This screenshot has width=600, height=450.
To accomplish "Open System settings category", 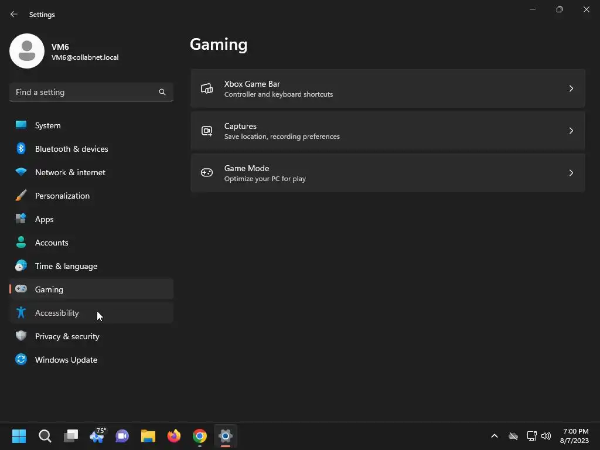I will [91, 125].
